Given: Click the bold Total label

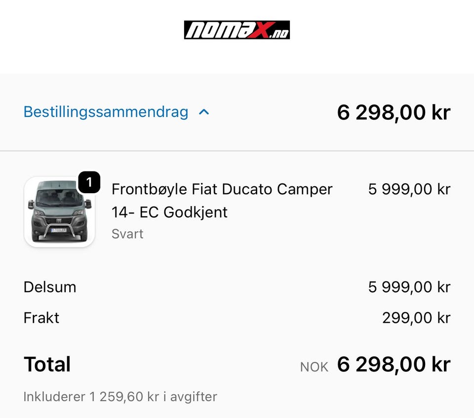Looking at the screenshot, I should [47, 365].
